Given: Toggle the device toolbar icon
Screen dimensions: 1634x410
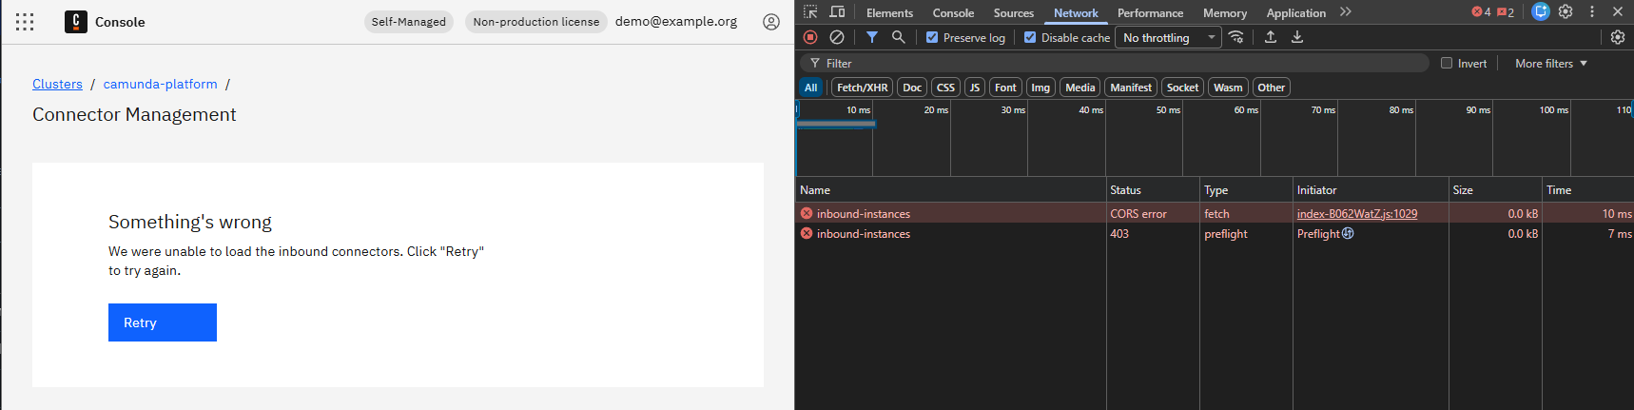Looking at the screenshot, I should coord(837,12).
